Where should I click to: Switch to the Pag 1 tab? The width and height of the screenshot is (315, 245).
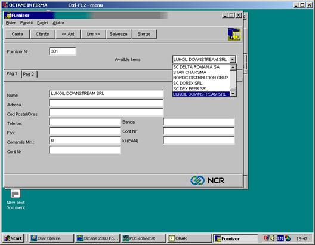pyautogui.click(x=12, y=74)
